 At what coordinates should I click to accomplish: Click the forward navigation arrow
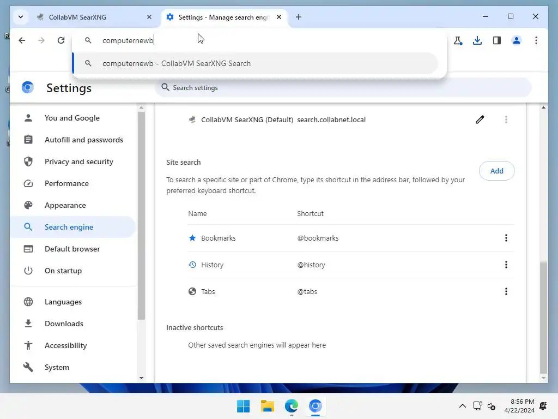(x=41, y=40)
